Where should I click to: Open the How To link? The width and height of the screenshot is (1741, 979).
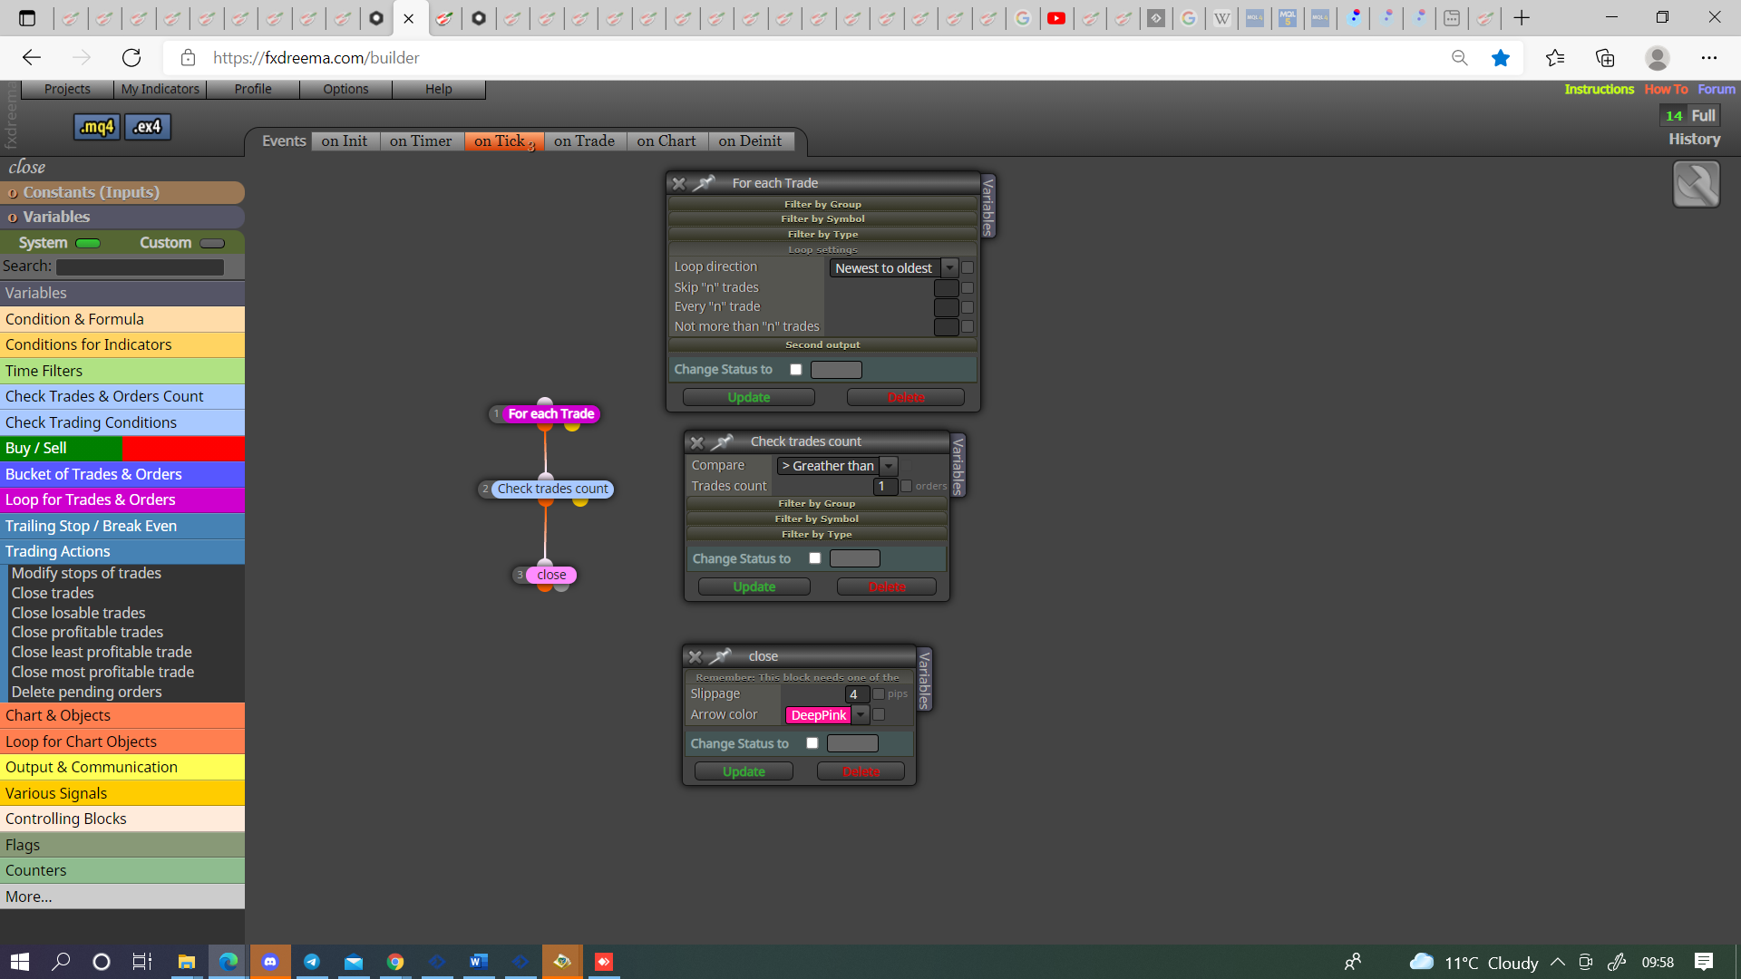(1666, 89)
